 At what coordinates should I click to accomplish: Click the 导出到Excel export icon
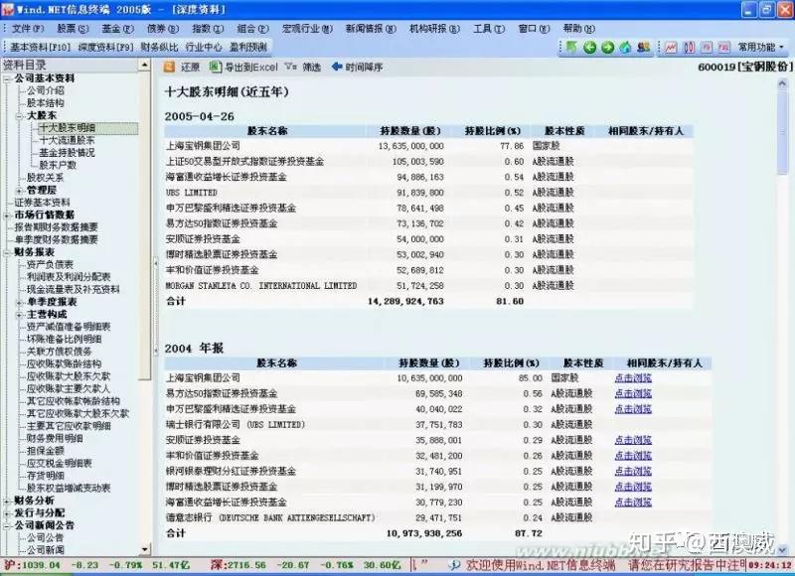click(x=216, y=67)
